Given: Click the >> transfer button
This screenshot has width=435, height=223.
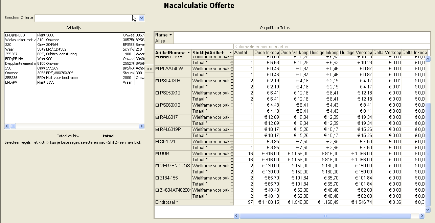Looking at the screenshot, I should 149,68.
